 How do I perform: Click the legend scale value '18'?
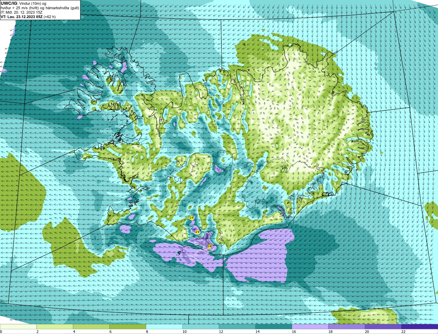click(331, 332)
